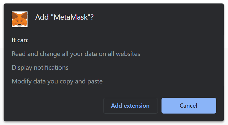This screenshot has height=125, width=228.
Task: Click the word 'notifications' in permissions list
Action: point(51,68)
